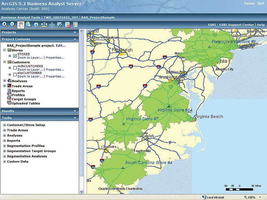Expand the Projects panel header arrow
The height and width of the screenshot is (200, 267).
[75, 32]
